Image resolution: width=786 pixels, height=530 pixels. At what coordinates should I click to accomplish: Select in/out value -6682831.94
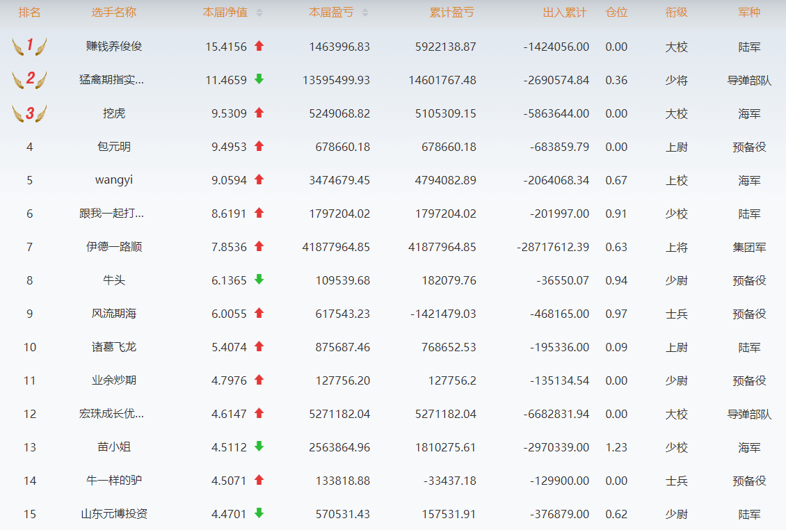tap(556, 414)
